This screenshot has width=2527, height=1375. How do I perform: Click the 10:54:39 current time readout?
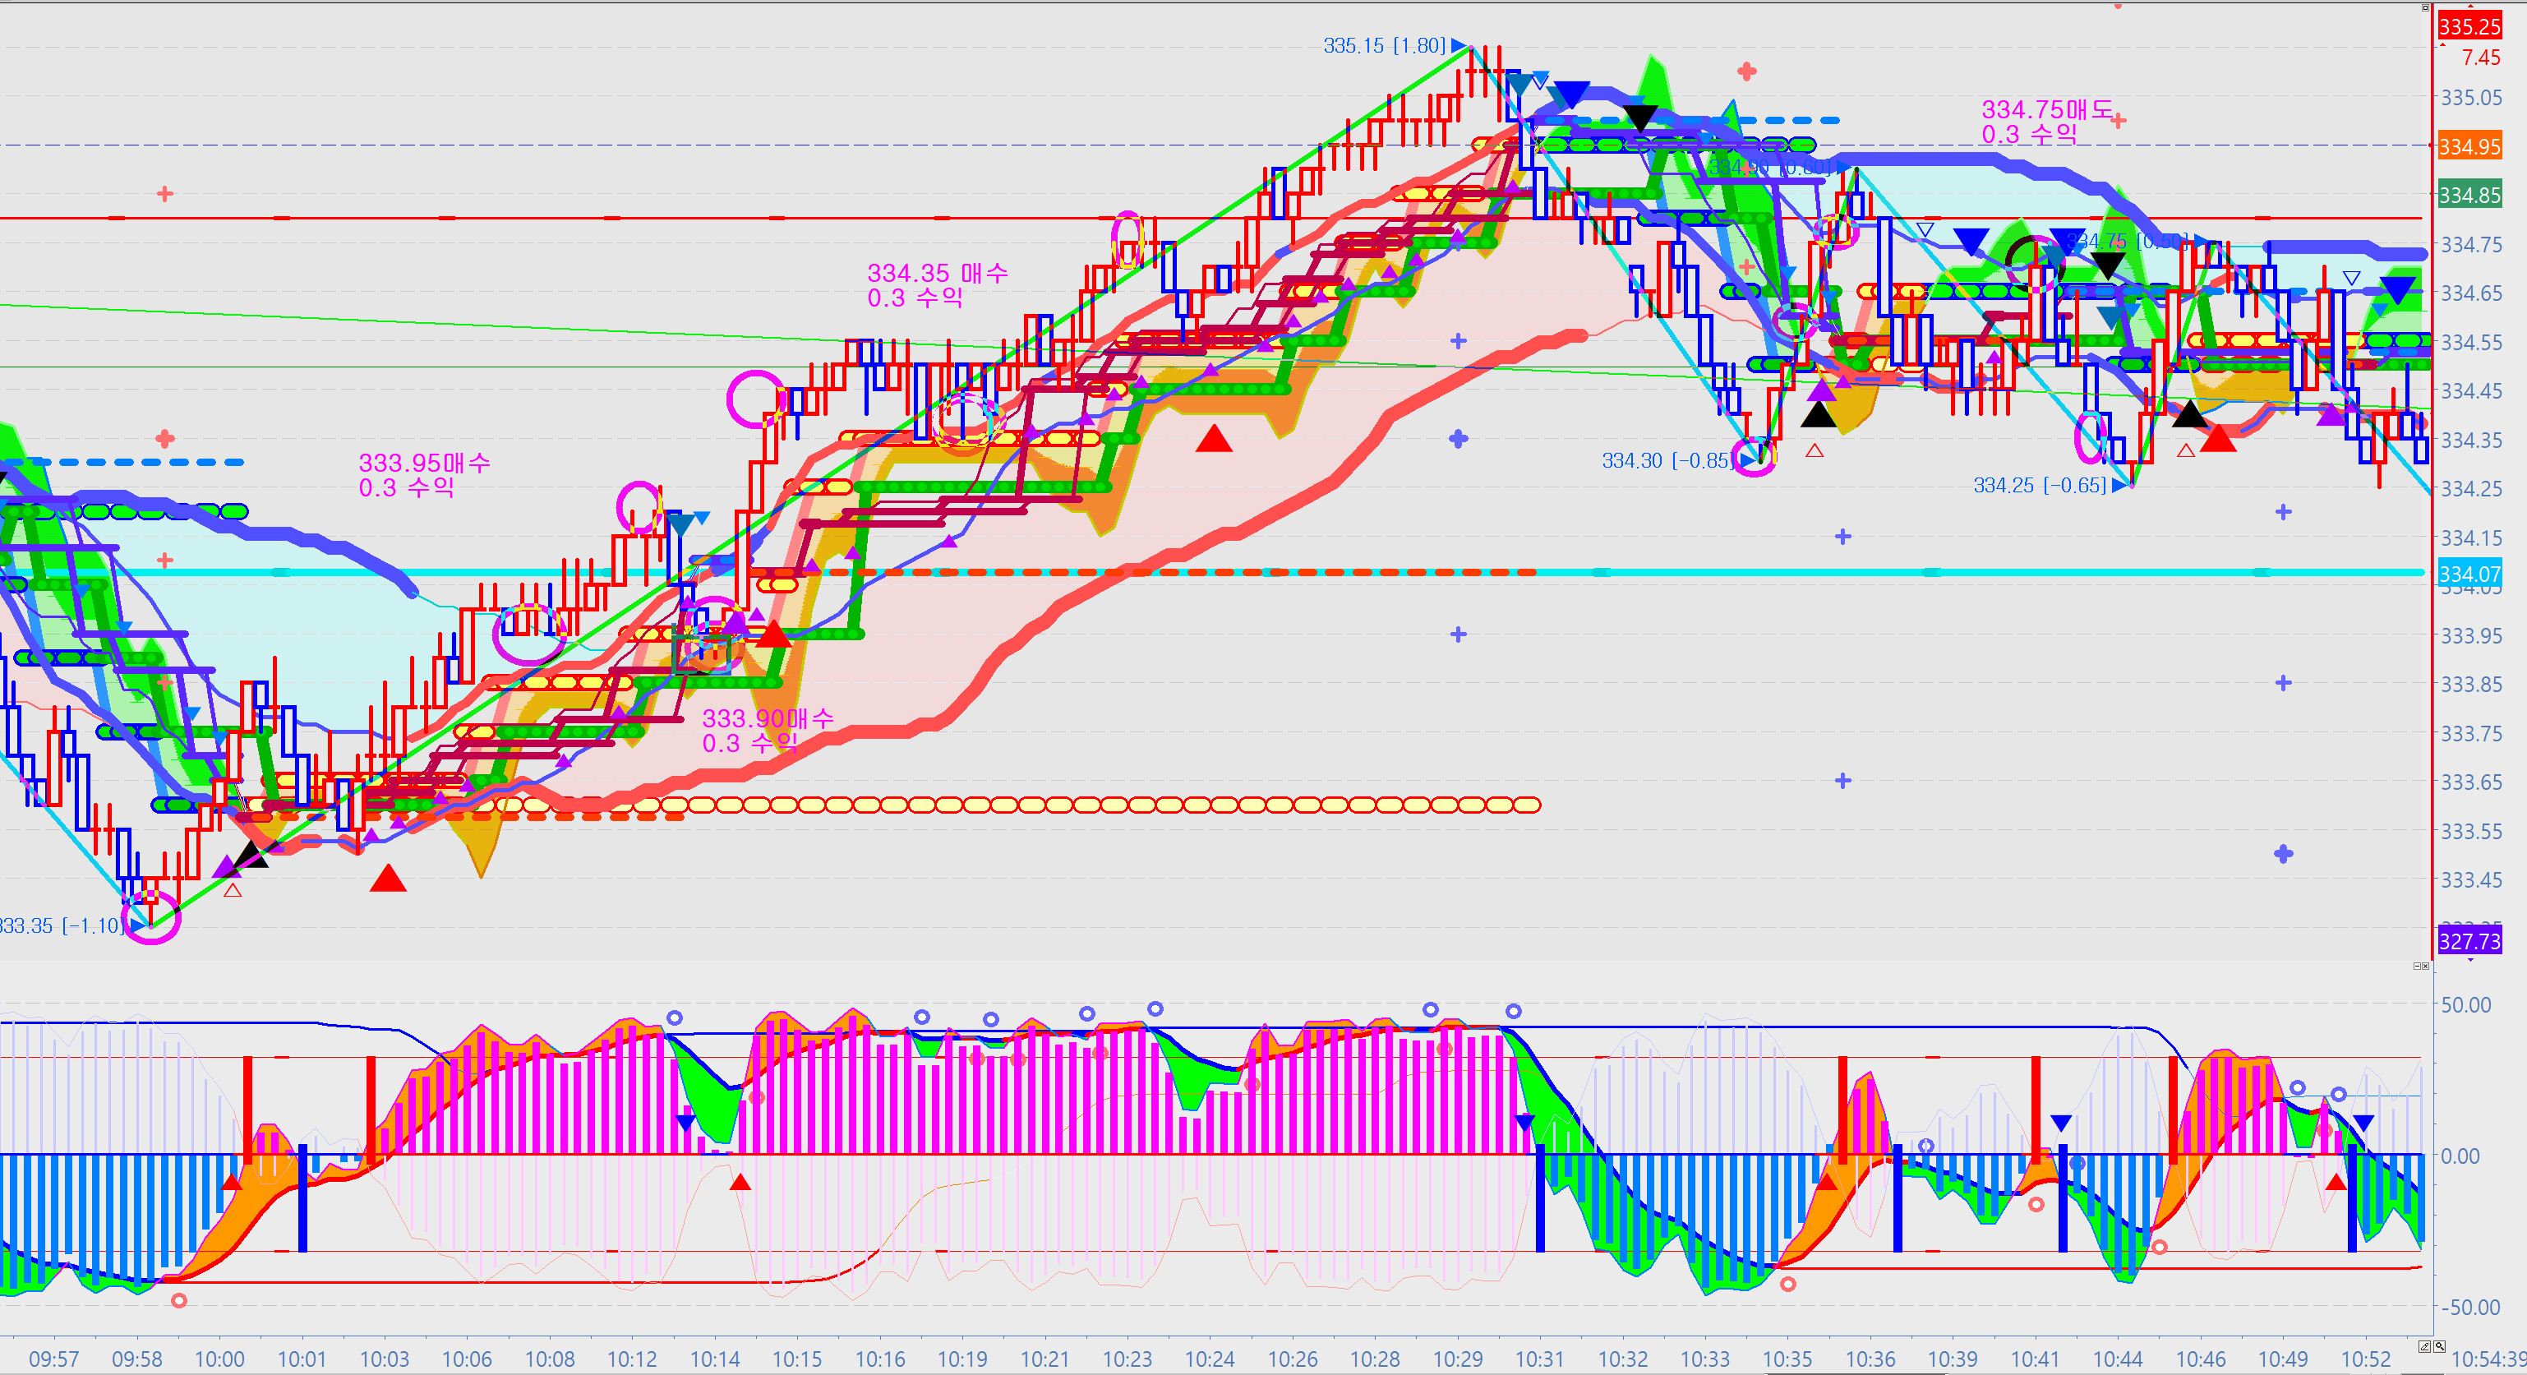tap(2488, 1359)
